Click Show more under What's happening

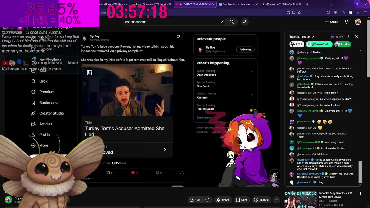click(x=203, y=118)
